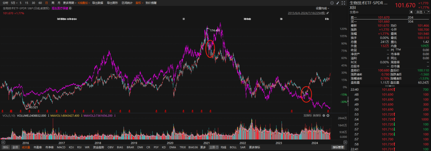Open the 更多 sub-chart indicators list
Viewport: 431px width, 151px height.
tap(203, 147)
